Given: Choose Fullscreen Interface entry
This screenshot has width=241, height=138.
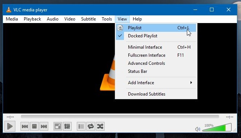Looking at the screenshot, I should tap(156, 55).
